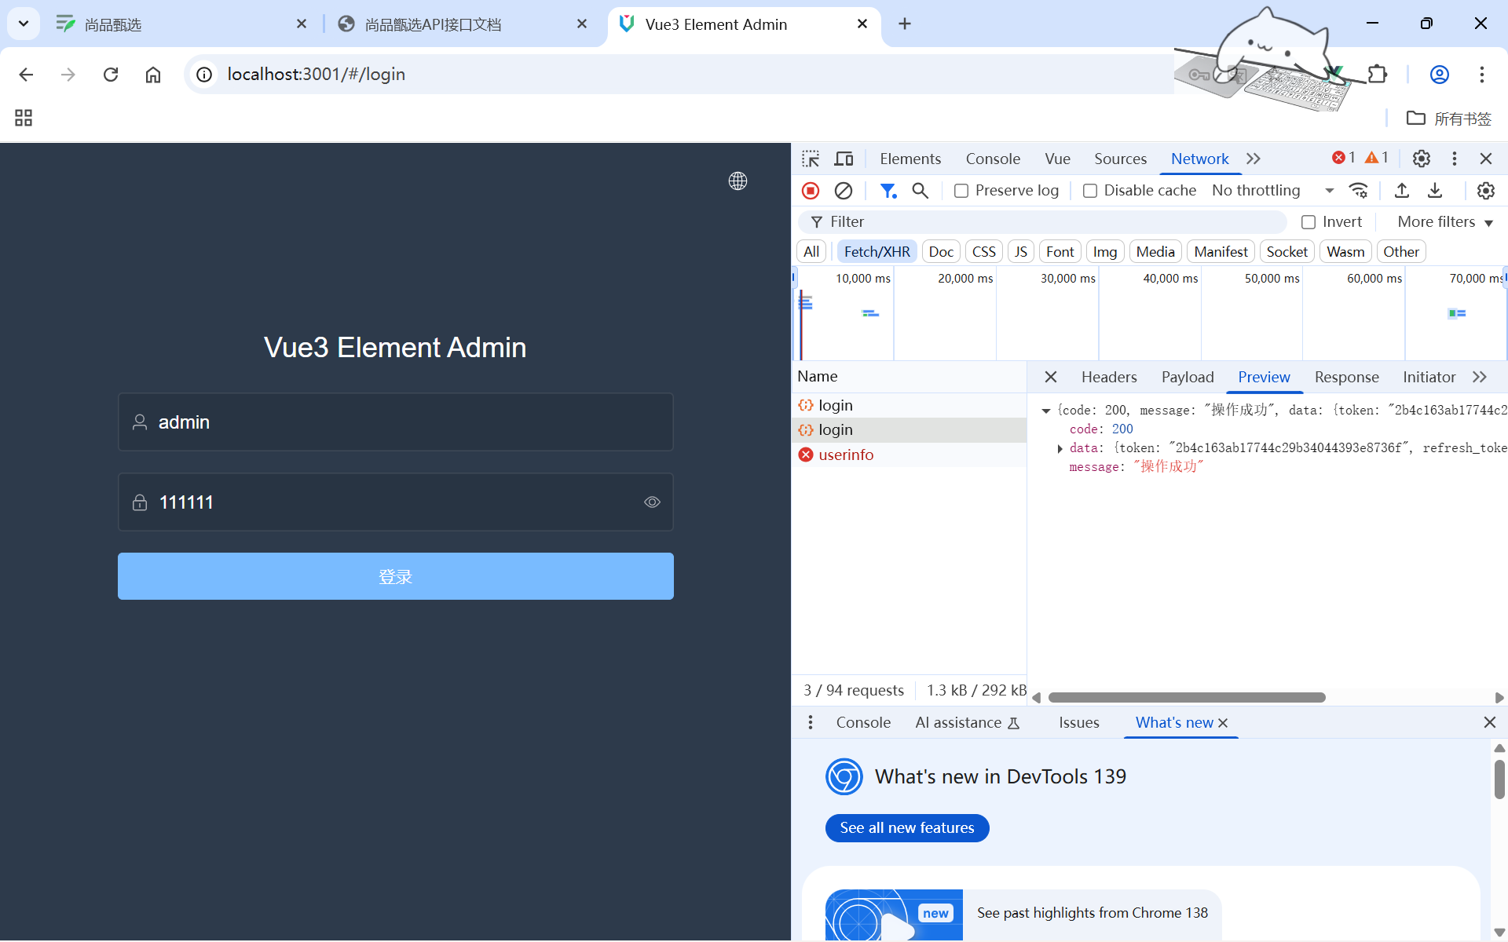Open DevTools settings gear
Viewport: 1508px width, 942px height.
[1421, 159]
